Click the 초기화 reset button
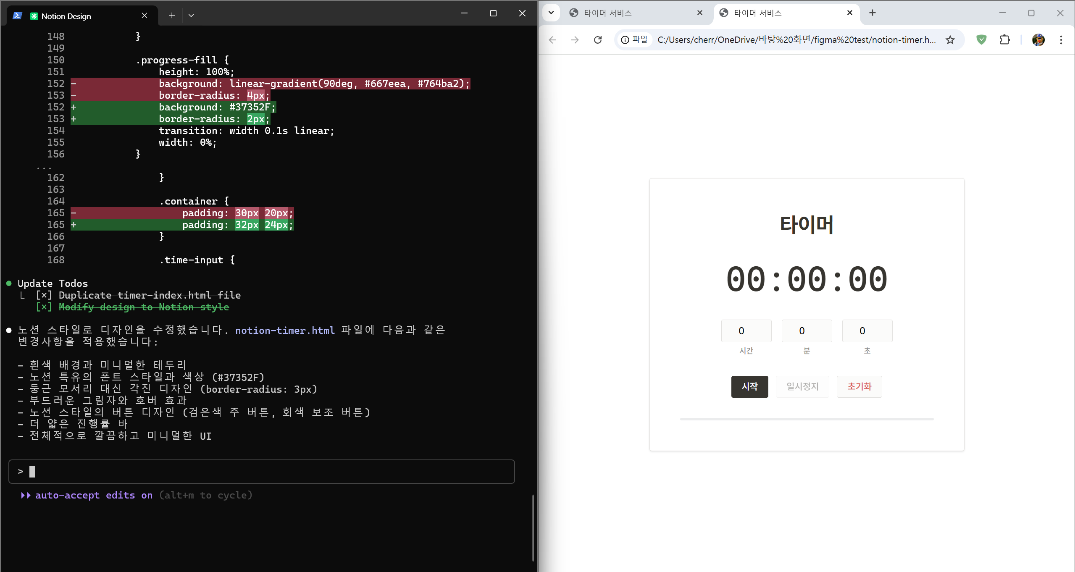The height and width of the screenshot is (572, 1075). coord(859,386)
